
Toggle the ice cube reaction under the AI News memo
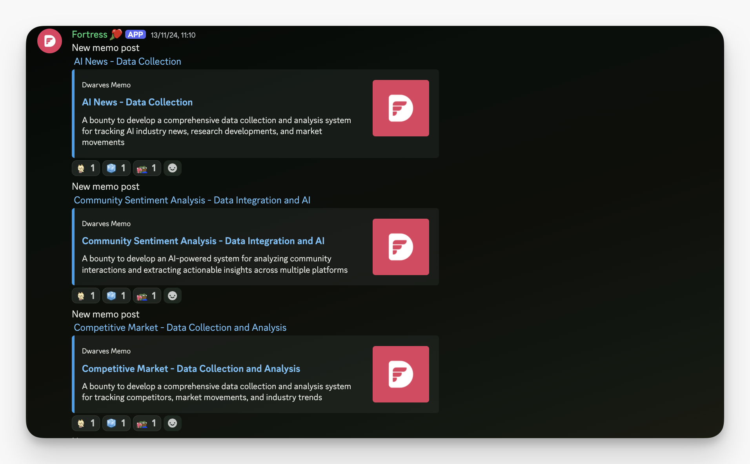[117, 168]
